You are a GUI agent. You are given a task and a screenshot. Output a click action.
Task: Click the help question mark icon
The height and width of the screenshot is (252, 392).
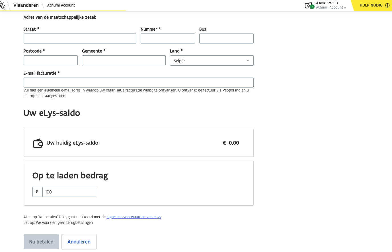pyautogui.click(x=387, y=5)
